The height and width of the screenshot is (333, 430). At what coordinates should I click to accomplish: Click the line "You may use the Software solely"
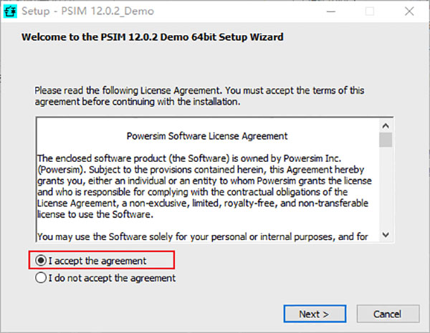pyautogui.click(x=202, y=236)
